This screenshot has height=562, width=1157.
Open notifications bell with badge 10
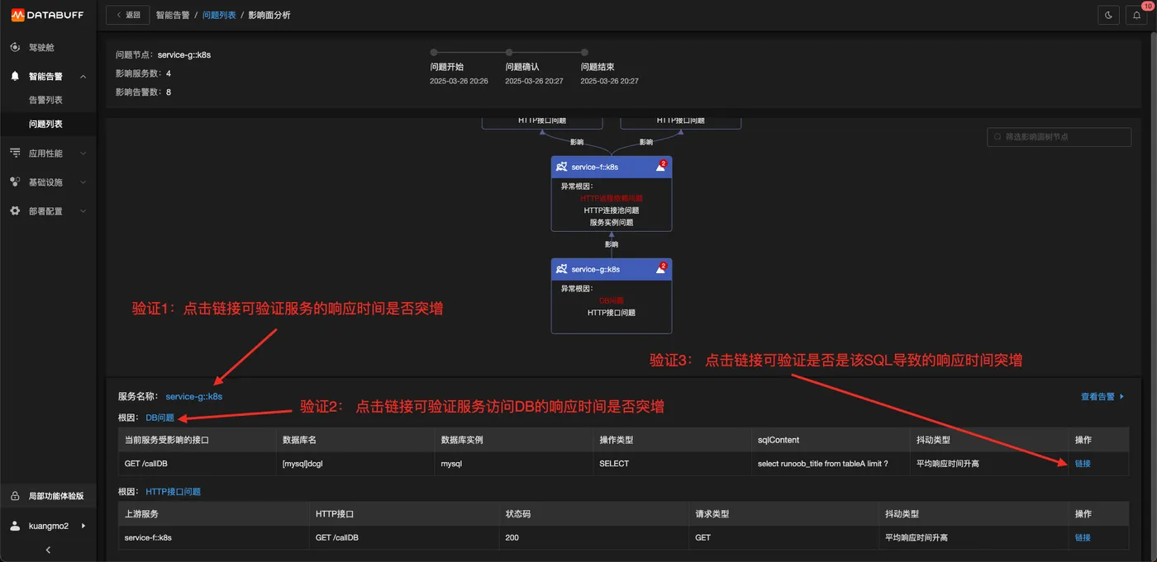click(x=1138, y=15)
